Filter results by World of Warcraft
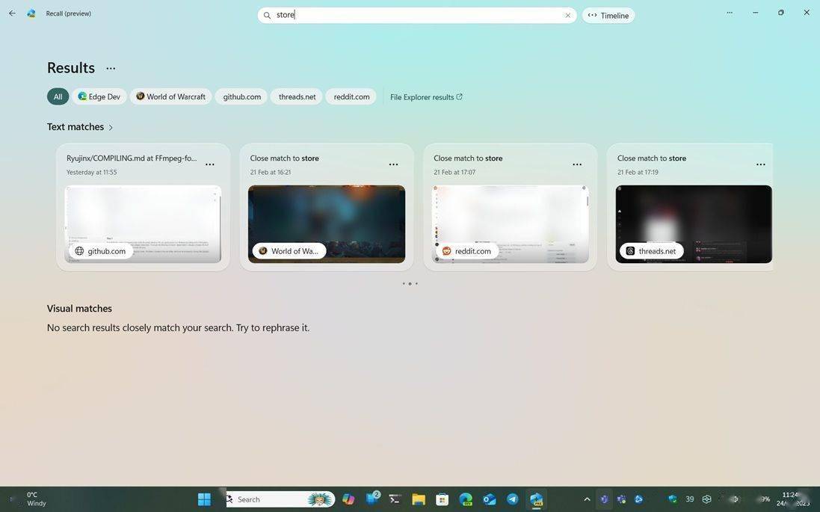820x512 pixels. pos(171,96)
